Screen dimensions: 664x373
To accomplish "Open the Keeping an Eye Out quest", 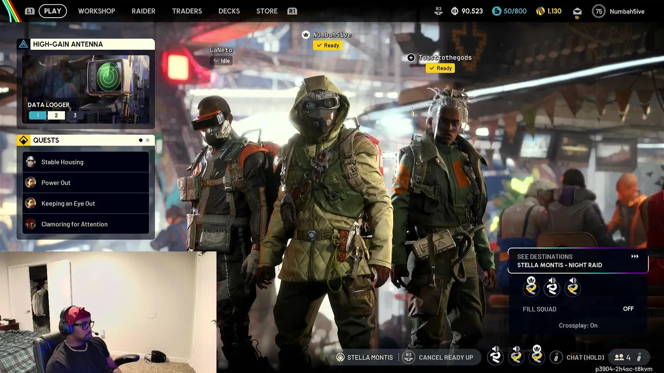I will point(86,204).
